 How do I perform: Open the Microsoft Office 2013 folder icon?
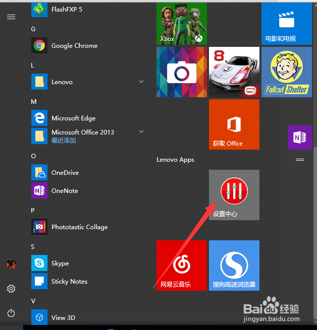pos(39,136)
